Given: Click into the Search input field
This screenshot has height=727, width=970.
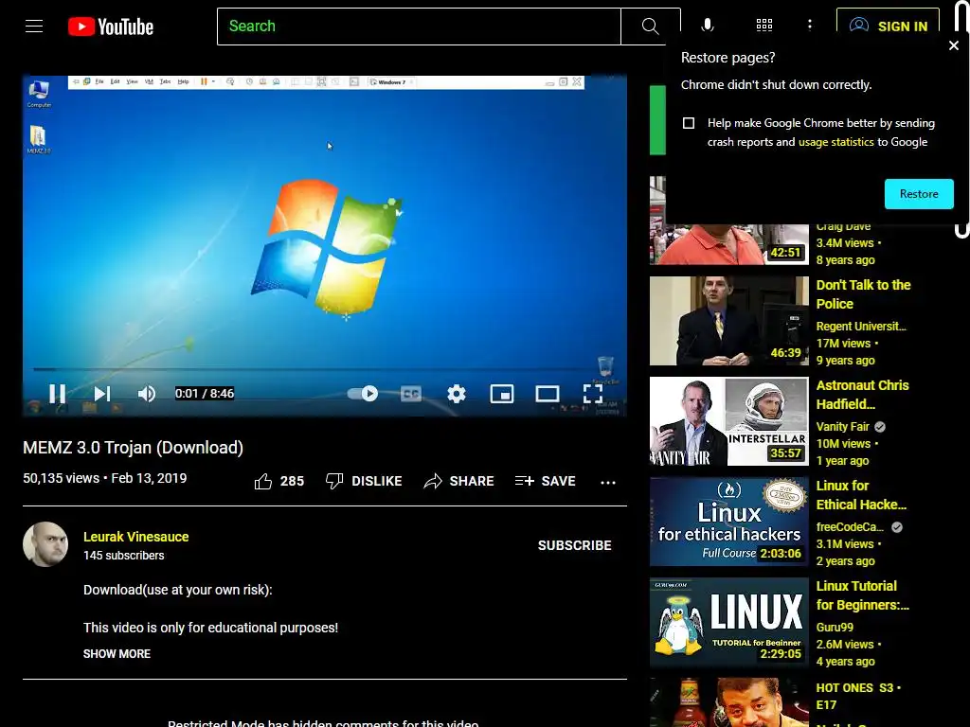Looking at the screenshot, I should click(419, 26).
